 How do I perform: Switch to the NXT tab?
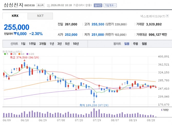(x=40, y=16)
